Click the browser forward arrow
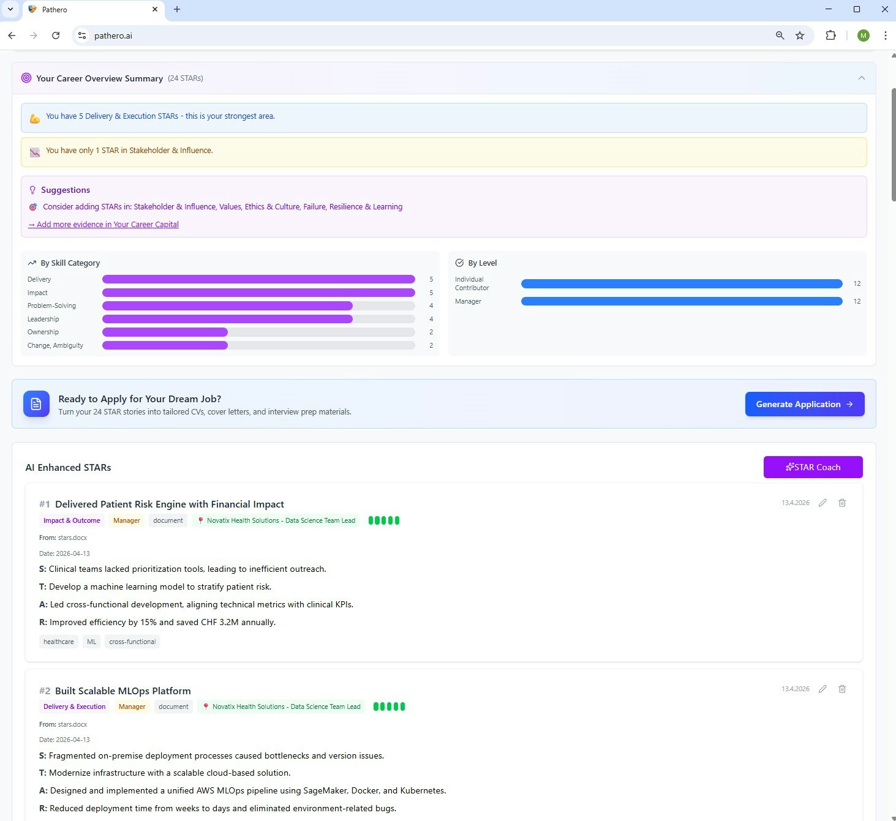The image size is (896, 821). tap(34, 36)
